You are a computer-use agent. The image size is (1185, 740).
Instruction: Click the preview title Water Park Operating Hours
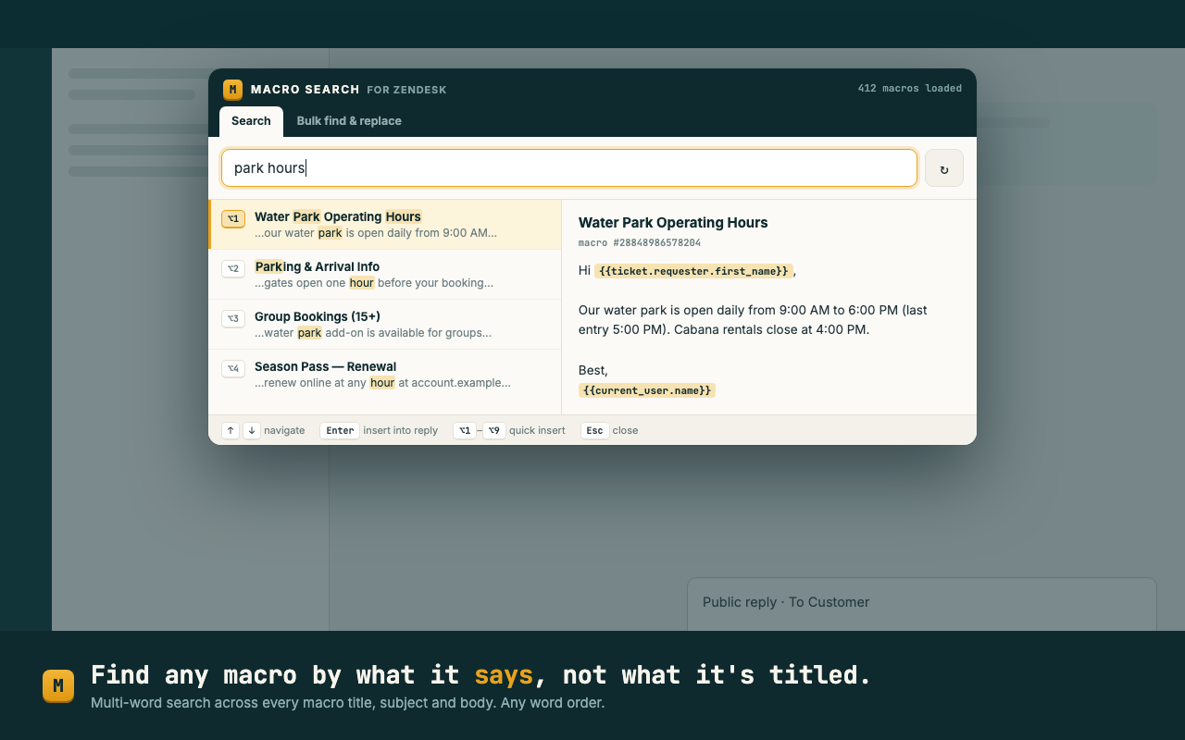tap(673, 223)
